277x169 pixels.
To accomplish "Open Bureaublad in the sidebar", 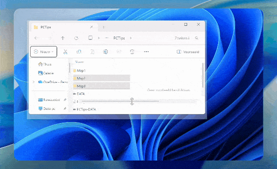I will tap(49, 100).
